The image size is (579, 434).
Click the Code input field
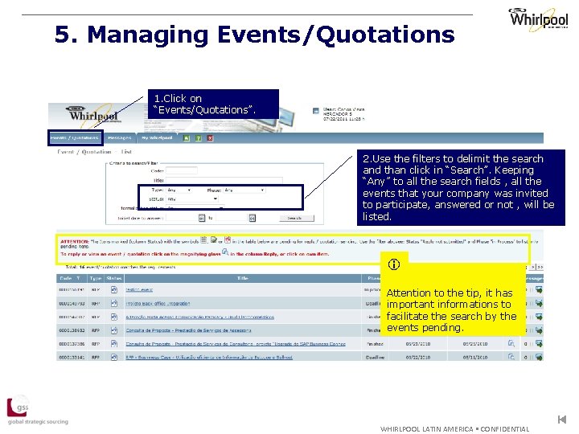181,170
